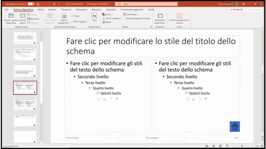This screenshot has width=266, height=149.
Task: Adjust the zoom slider
Action: point(242,146)
